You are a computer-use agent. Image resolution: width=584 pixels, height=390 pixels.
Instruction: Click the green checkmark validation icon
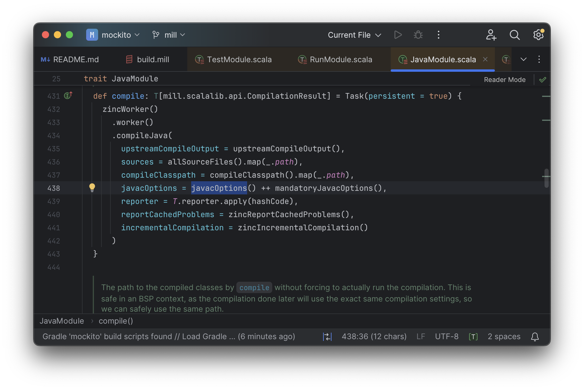542,79
